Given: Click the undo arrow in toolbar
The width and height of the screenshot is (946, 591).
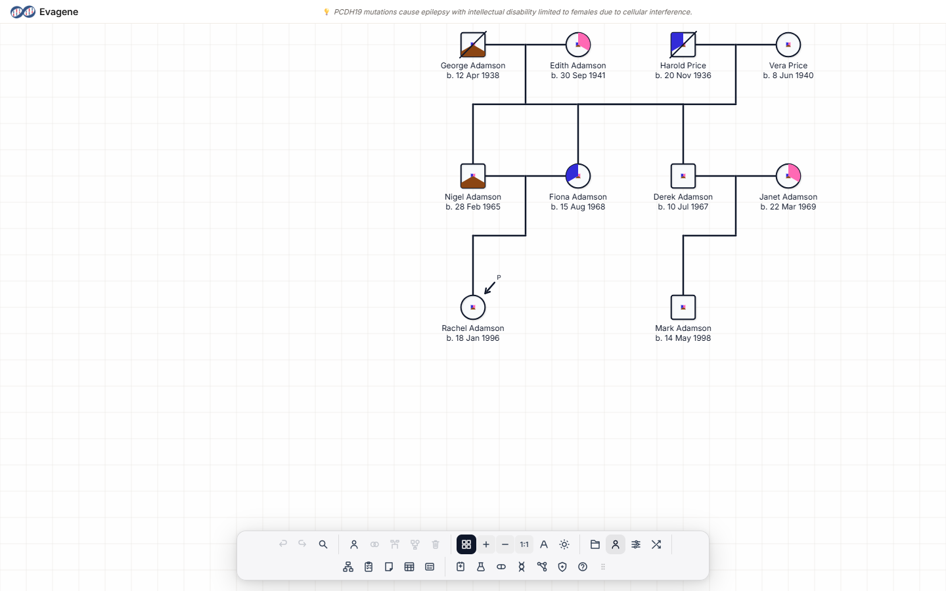Looking at the screenshot, I should click(x=283, y=544).
